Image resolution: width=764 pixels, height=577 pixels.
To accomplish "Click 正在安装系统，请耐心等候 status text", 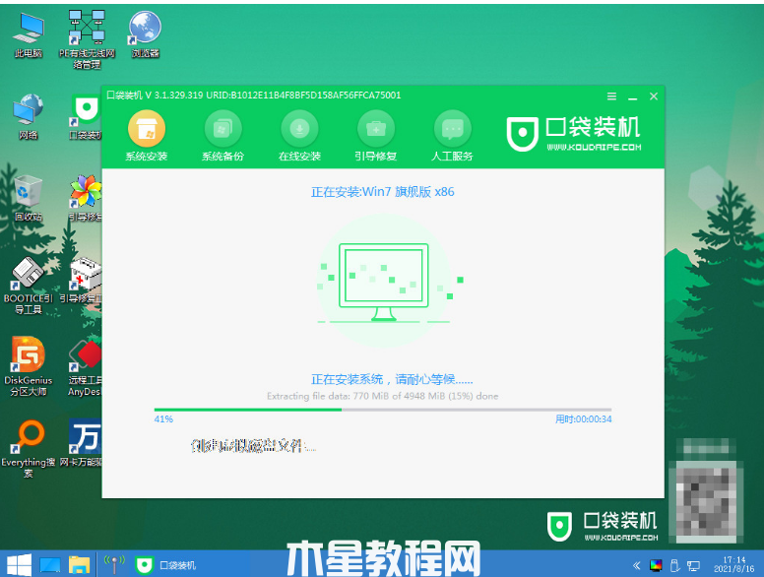I will point(392,379).
